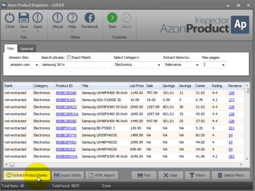Viewport: 255px width, 191px height.
Task: Sort by the Reviews column header
Action: pyautogui.click(x=236, y=86)
